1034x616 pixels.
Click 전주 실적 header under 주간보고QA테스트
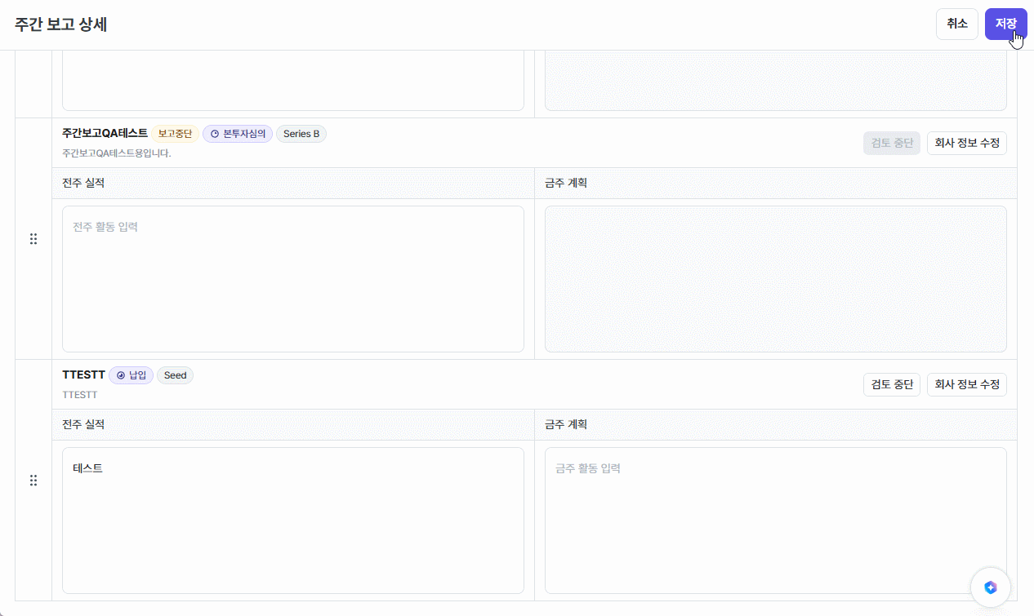pyautogui.click(x=83, y=183)
